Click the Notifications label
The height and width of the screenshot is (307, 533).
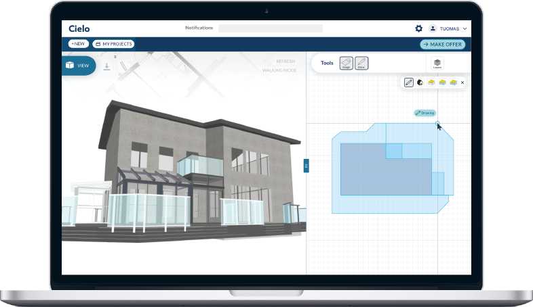pos(199,28)
